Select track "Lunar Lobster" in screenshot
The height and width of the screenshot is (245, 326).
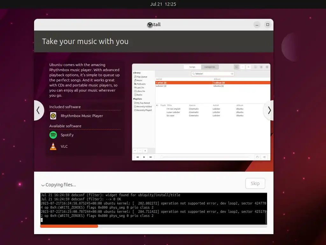[x=173, y=112]
